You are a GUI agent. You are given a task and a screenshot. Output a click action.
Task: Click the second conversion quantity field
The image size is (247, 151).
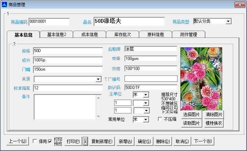pyautogui.click(x=123, y=110)
